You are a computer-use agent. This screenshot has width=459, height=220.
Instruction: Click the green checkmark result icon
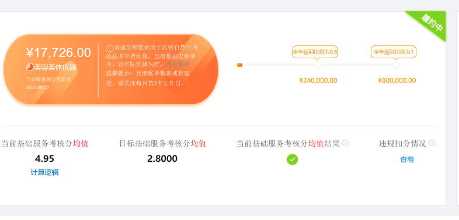point(292,159)
